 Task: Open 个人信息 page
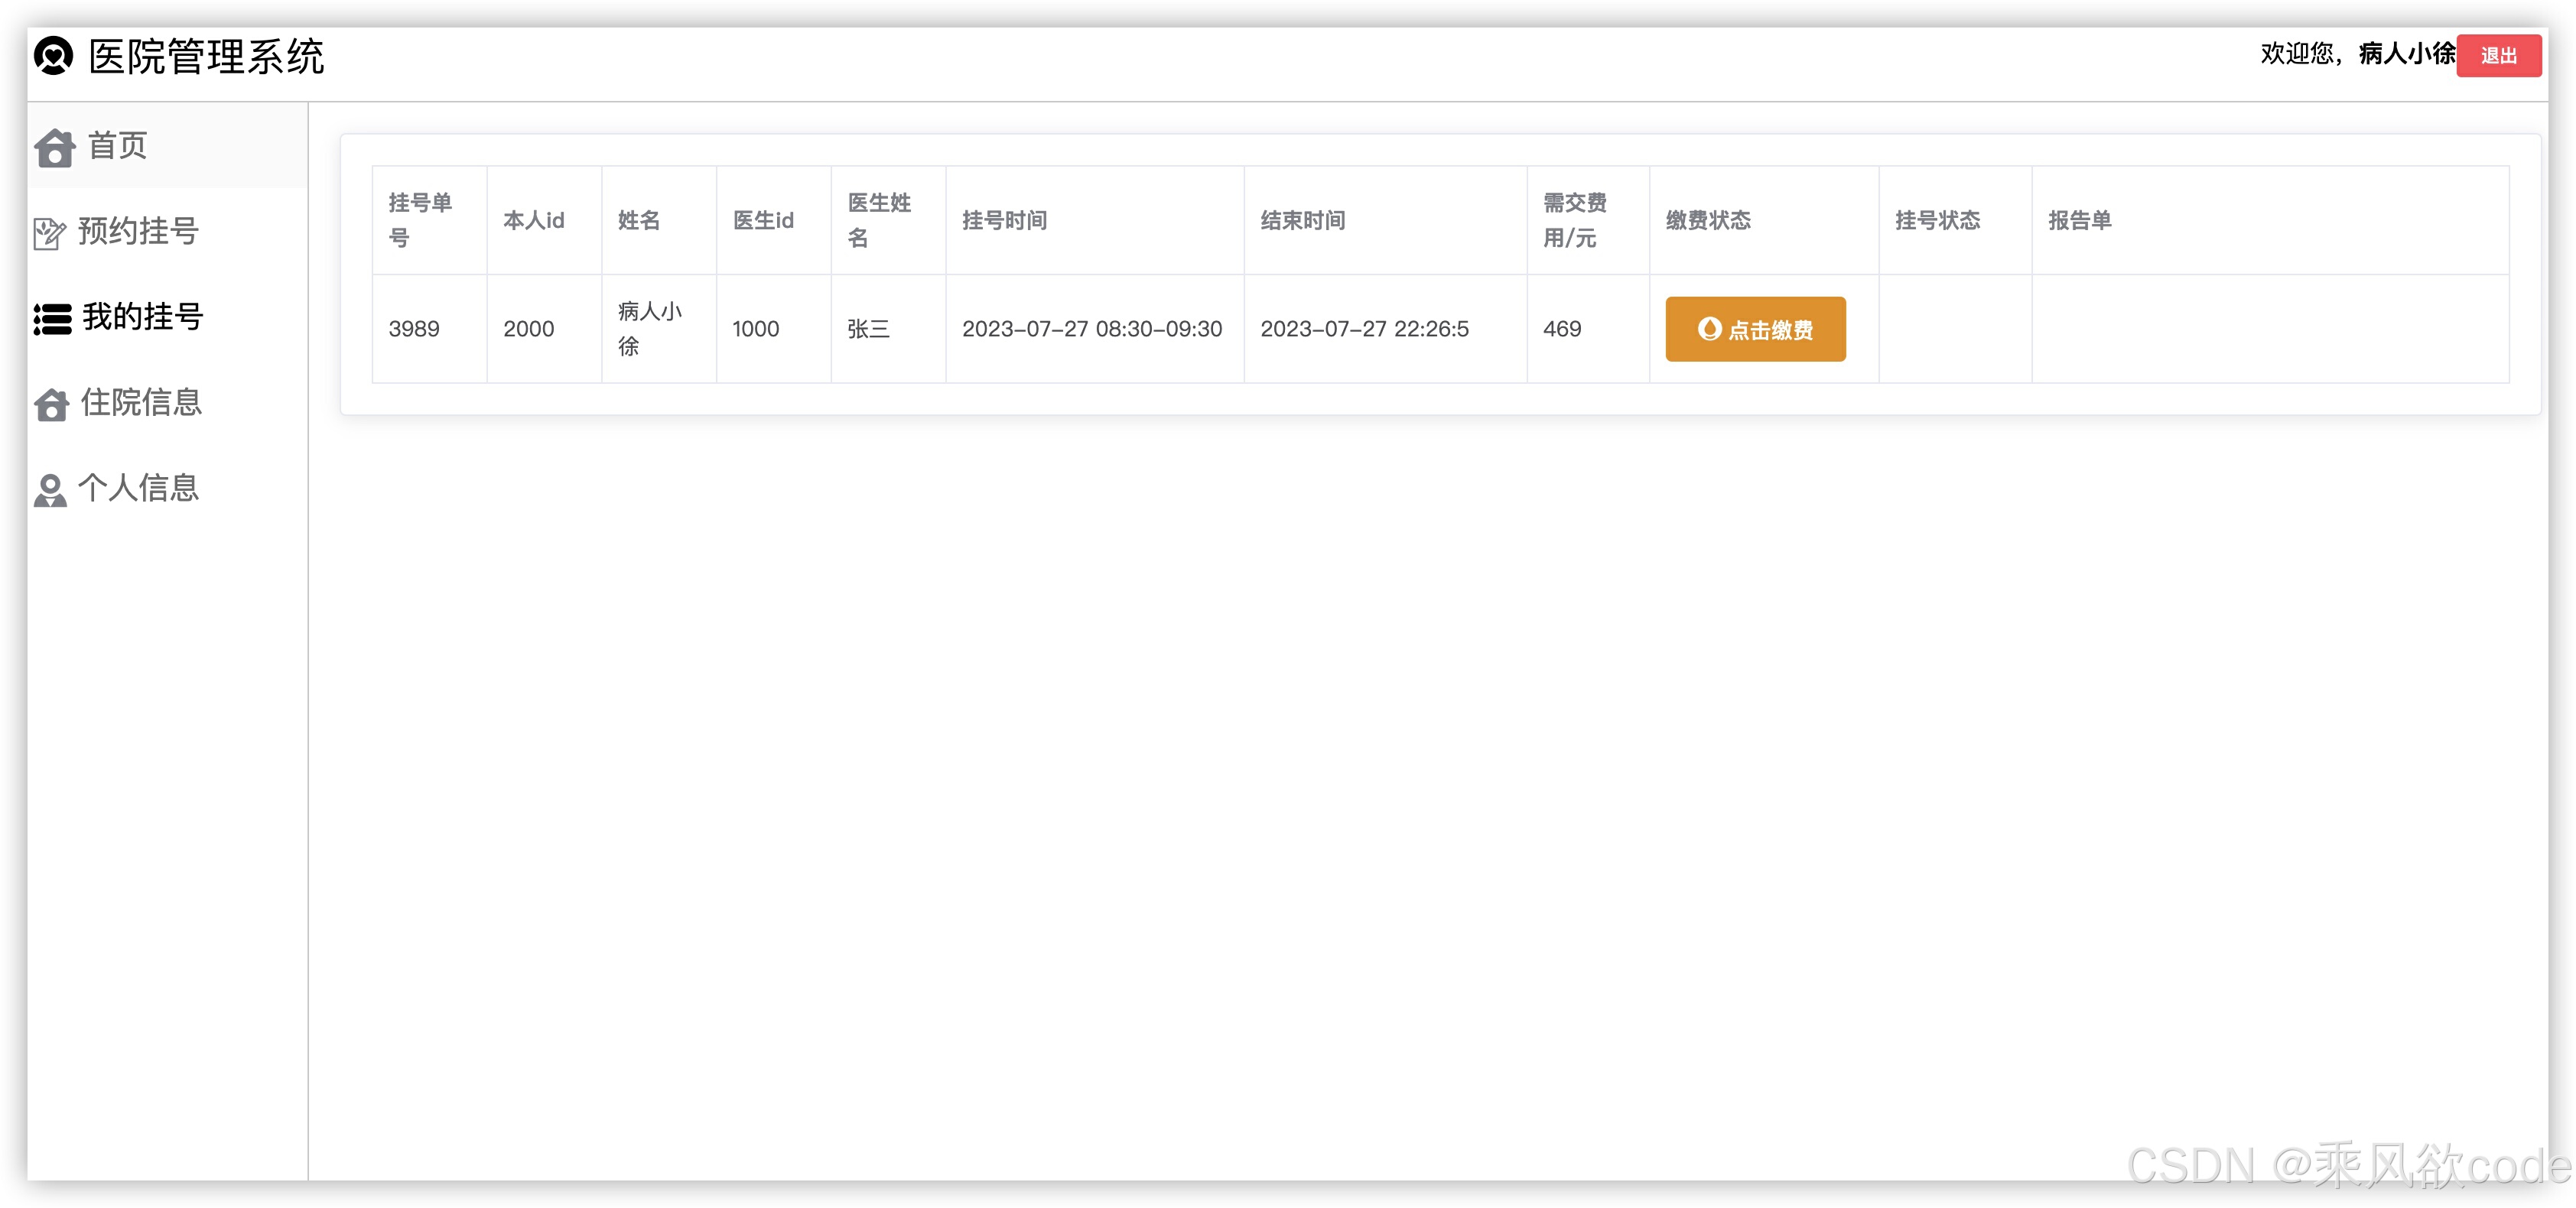[138, 488]
